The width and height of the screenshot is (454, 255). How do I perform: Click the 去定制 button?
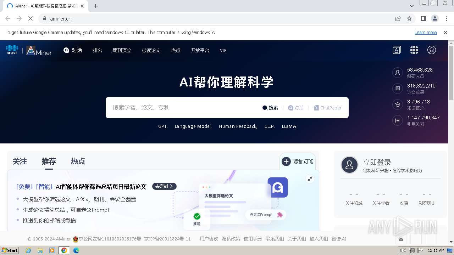(x=164, y=186)
